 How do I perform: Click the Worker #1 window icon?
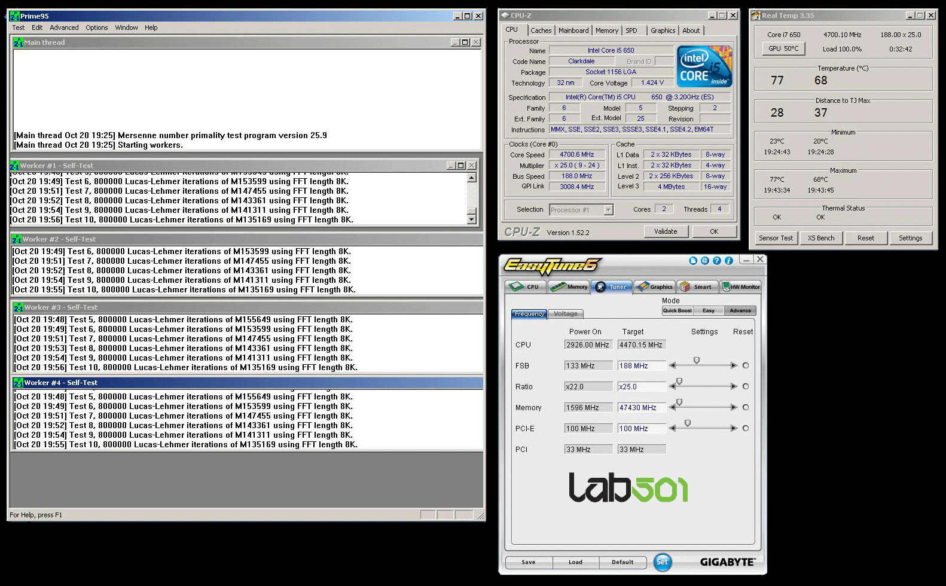coord(15,166)
